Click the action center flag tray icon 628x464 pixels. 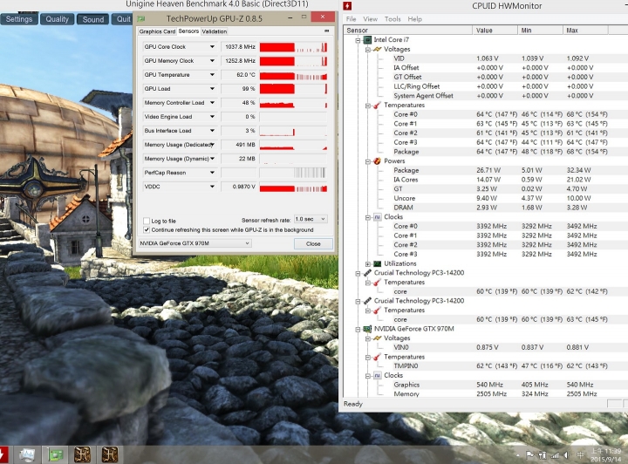[530, 454]
